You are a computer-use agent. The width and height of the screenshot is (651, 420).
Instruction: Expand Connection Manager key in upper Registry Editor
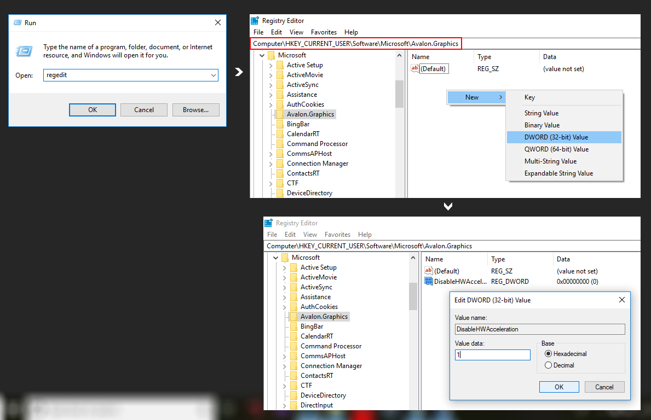(x=270, y=164)
